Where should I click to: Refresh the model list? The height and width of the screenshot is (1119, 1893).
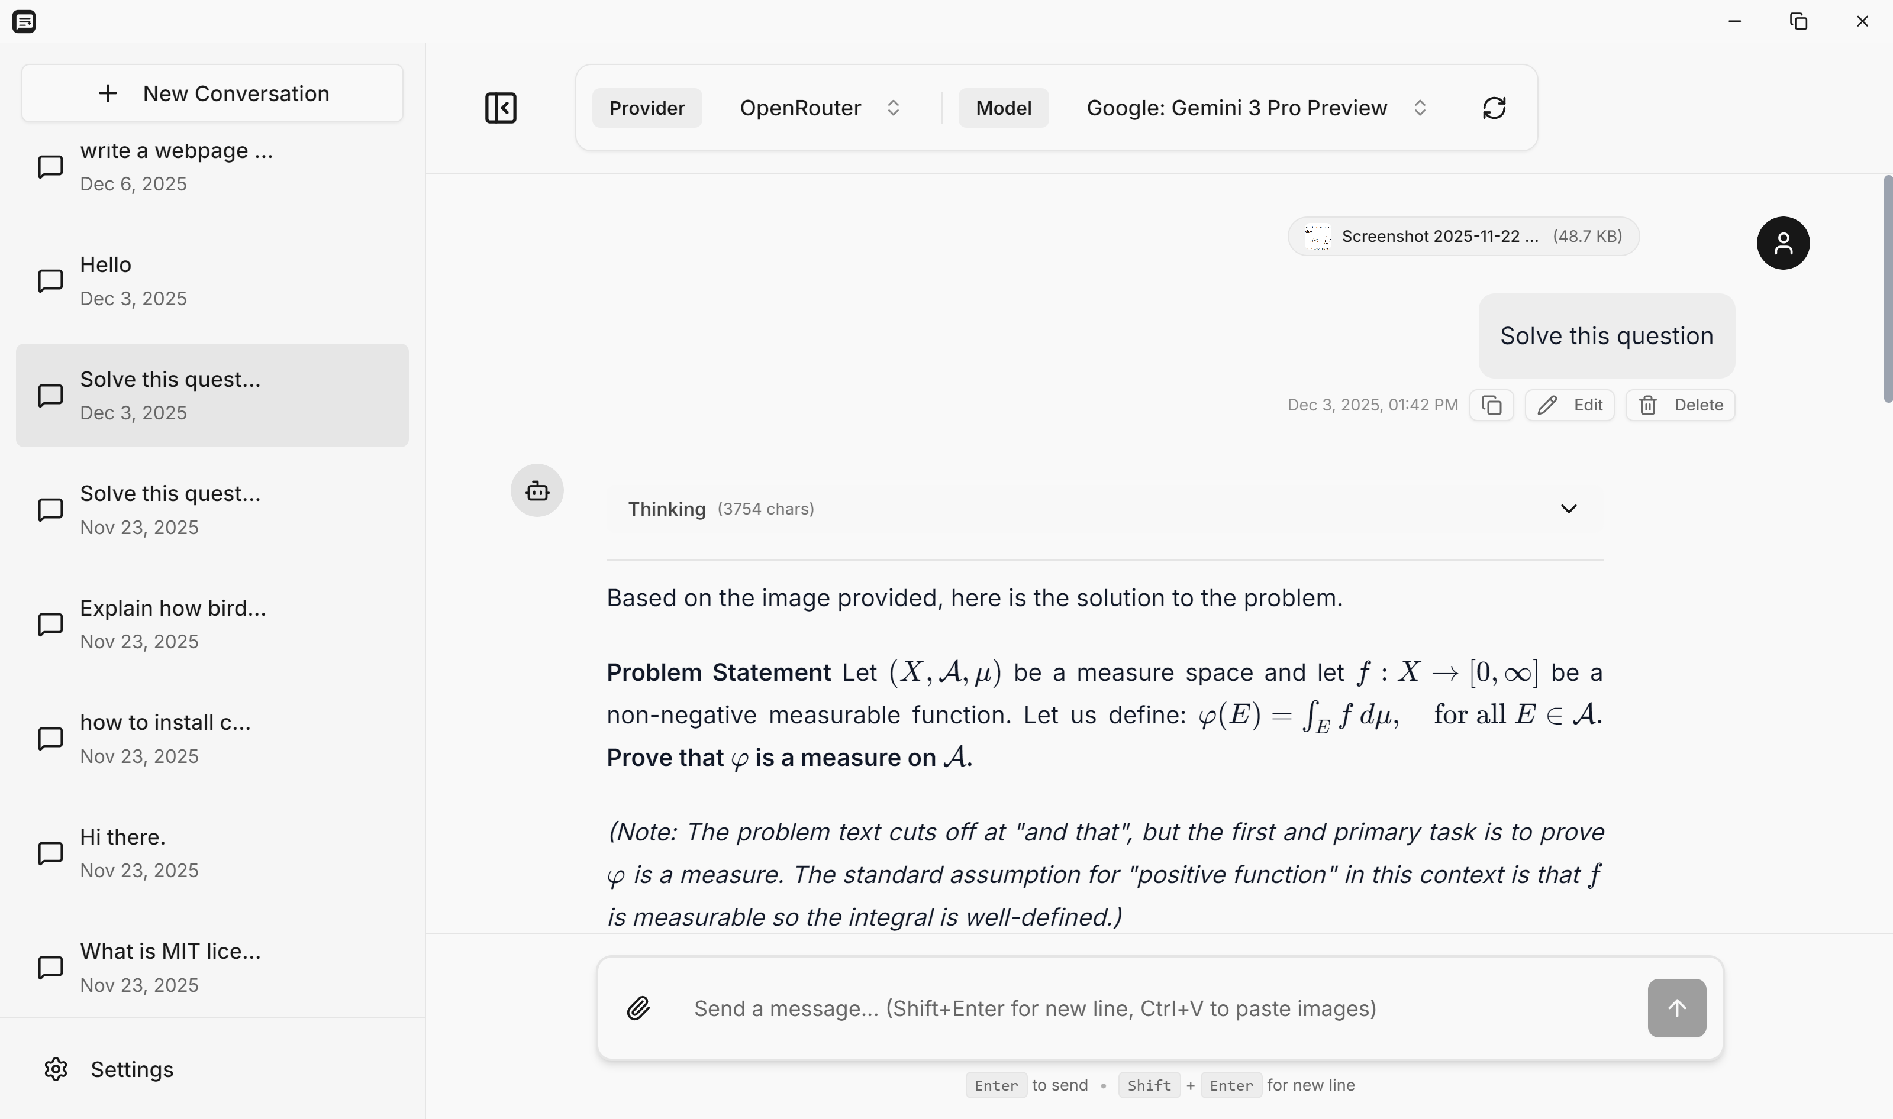pos(1495,107)
